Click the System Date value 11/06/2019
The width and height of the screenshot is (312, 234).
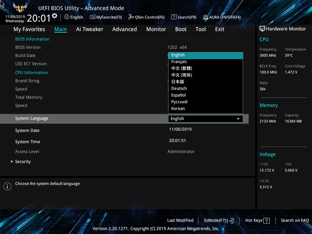click(180, 129)
